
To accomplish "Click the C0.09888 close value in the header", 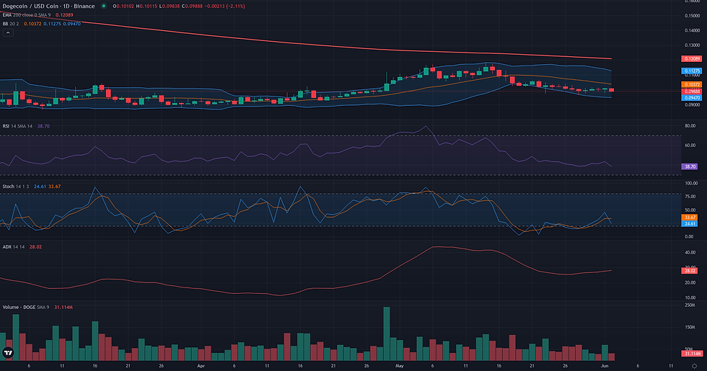I will (191, 6).
